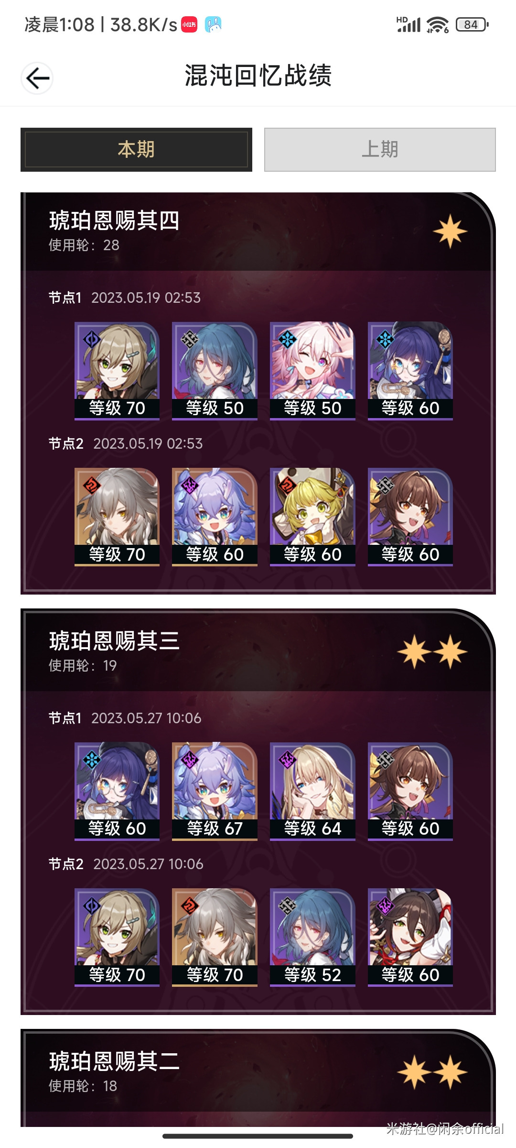This screenshot has width=516, height=1148.
Task: Tap the Xiaohongshu status bar notification icon
Action: click(189, 24)
